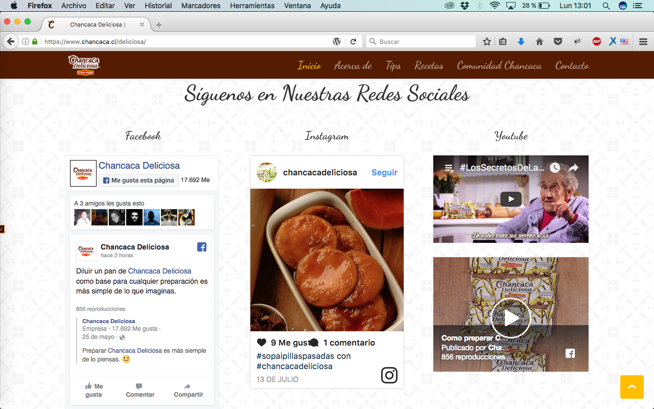Close the Chancaca Deliciosa tab
The image size is (654, 409).
[142, 25]
